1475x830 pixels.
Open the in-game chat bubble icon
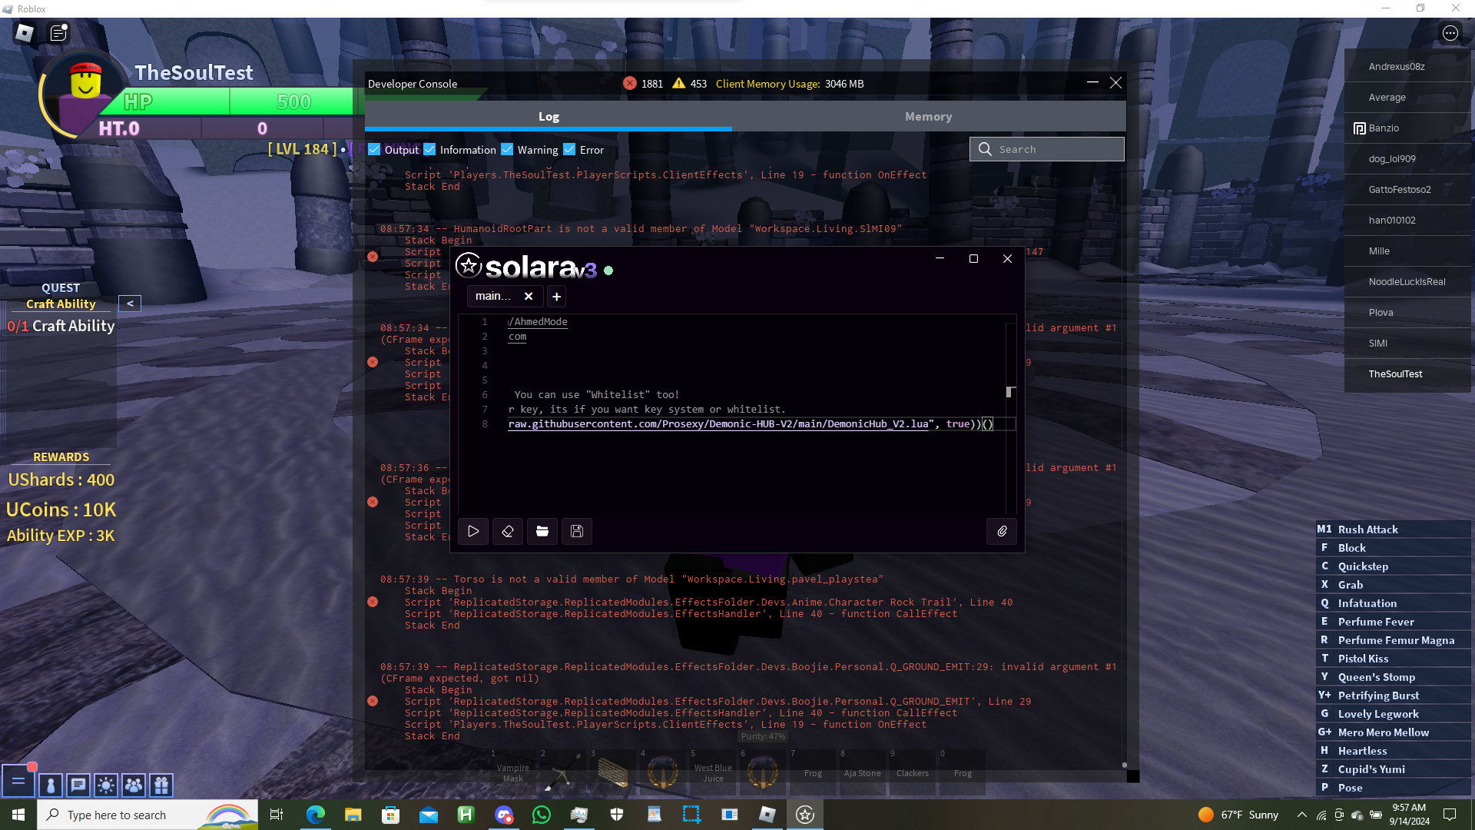coord(78,785)
